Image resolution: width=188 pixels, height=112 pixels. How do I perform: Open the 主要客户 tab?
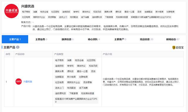tap(120, 39)
